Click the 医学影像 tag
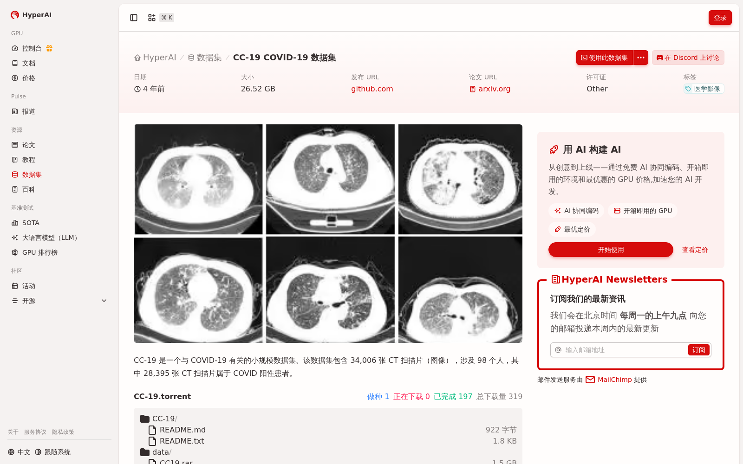This screenshot has height=464, width=743. coord(704,89)
